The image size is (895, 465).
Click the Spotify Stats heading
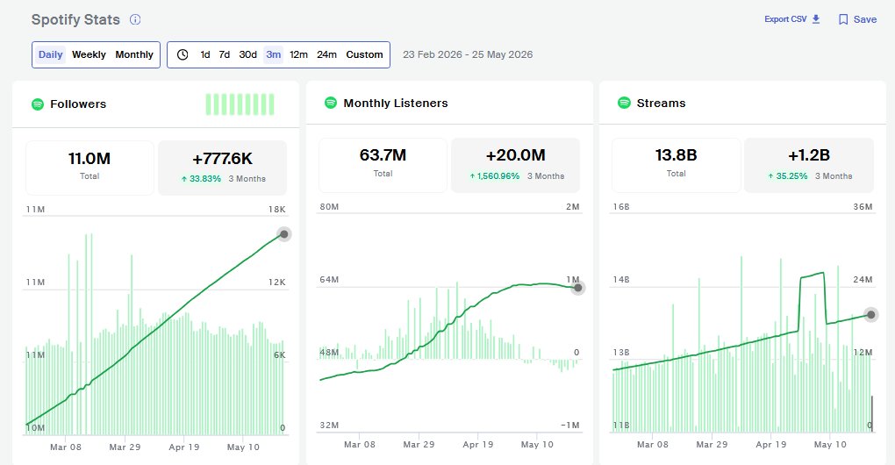tap(75, 19)
